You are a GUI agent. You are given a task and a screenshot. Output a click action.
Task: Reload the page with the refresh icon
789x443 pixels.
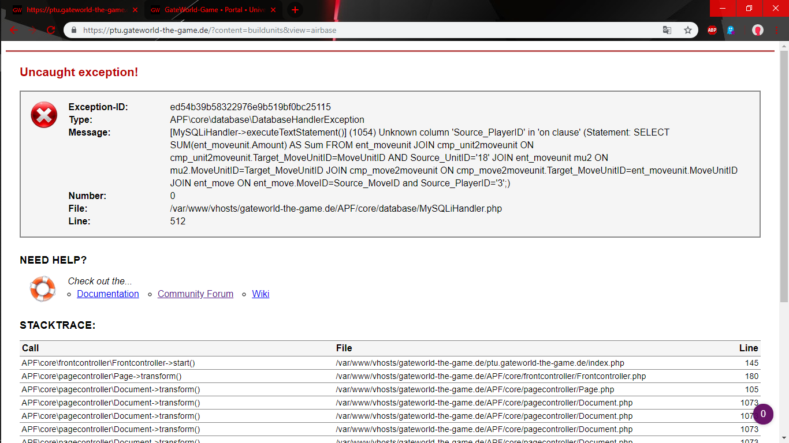(x=51, y=30)
